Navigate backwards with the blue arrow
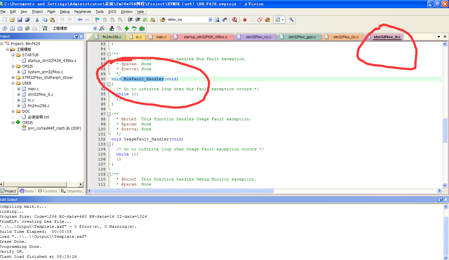 [80, 20]
